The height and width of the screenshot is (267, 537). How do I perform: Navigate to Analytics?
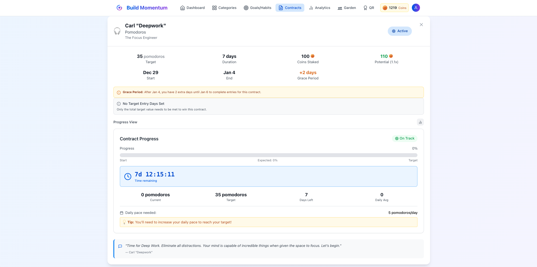319,8
